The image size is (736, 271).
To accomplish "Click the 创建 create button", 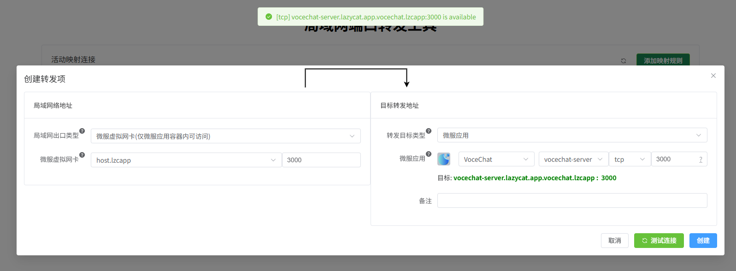I will [x=703, y=241].
